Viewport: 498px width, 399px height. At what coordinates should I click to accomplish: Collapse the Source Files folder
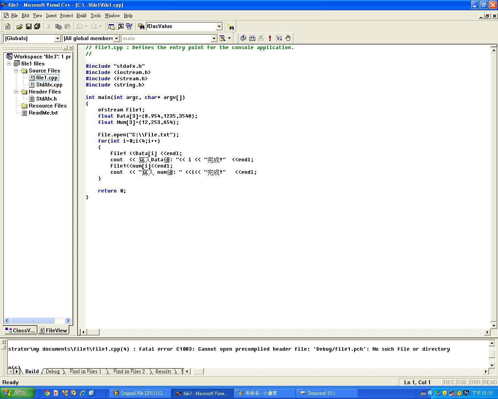click(x=17, y=71)
